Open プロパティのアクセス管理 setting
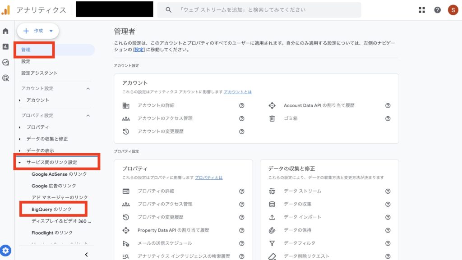This screenshot has height=260, width=462. [x=165, y=204]
